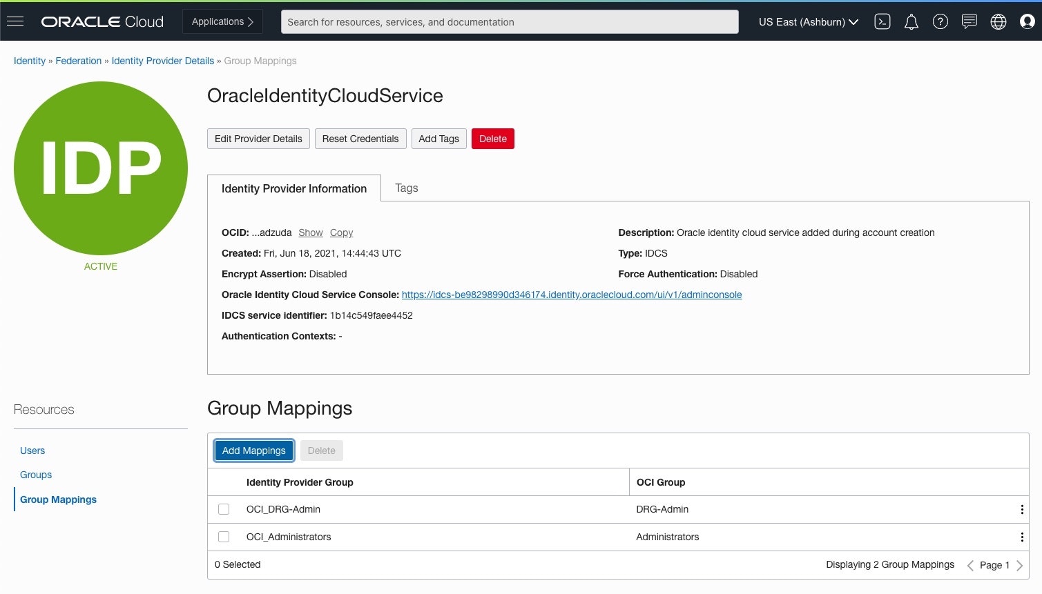Focus the resource search field
Viewport: 1042px width, 594px height.
point(509,22)
